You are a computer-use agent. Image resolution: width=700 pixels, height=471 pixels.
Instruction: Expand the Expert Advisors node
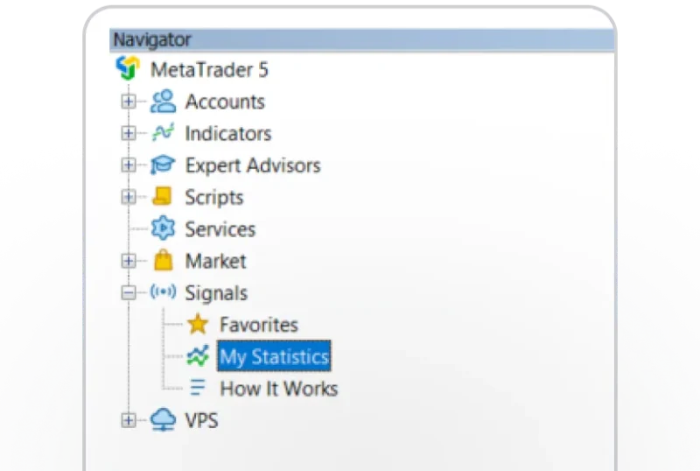(x=129, y=165)
